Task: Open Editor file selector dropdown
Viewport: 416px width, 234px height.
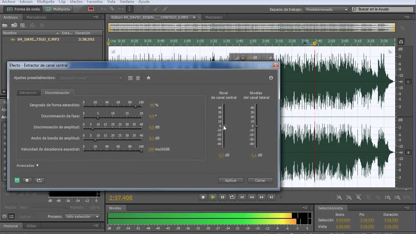Action: coord(194,17)
